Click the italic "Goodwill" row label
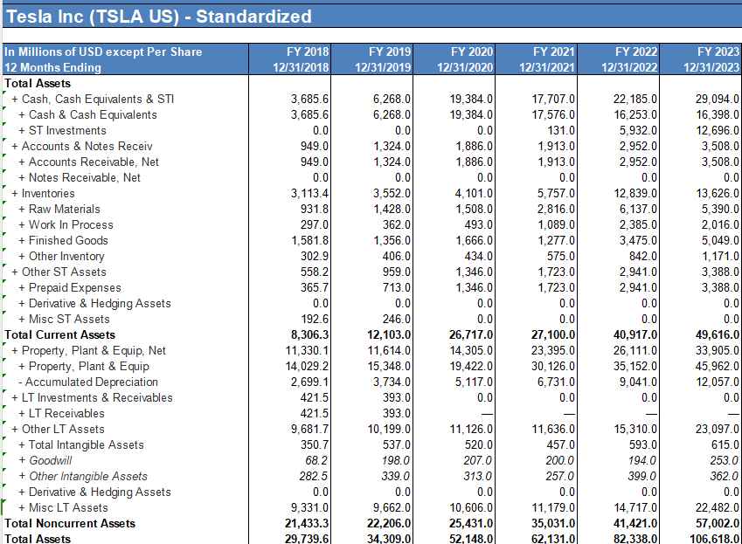The width and height of the screenshot is (742, 544). coord(51,461)
